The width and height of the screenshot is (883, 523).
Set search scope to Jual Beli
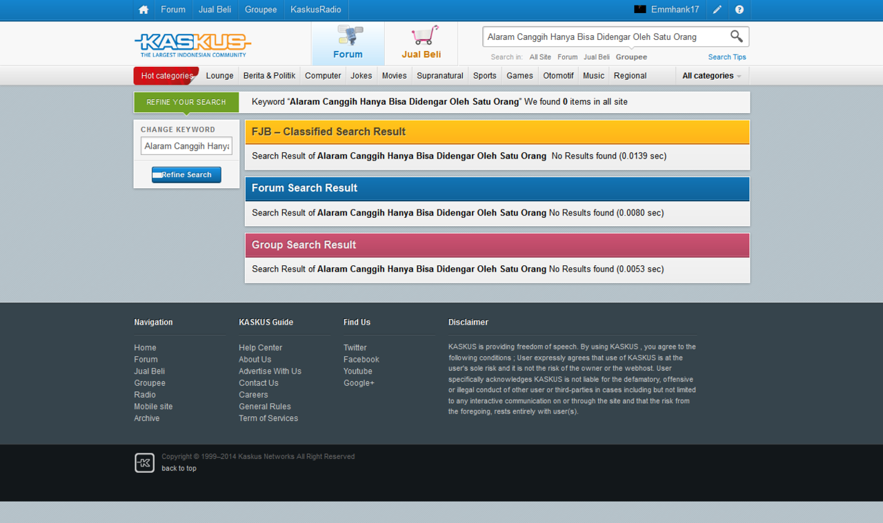[x=597, y=57]
